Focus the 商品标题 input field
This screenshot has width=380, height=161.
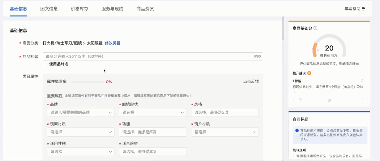(x=153, y=57)
